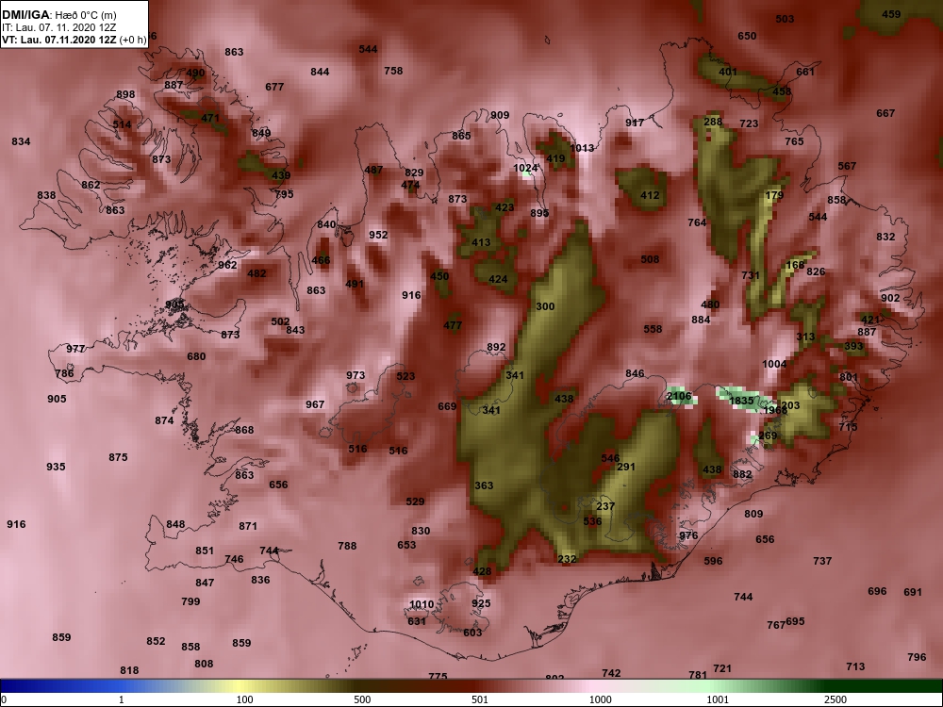
Task: Click the map value '179'
Action: tap(774, 195)
